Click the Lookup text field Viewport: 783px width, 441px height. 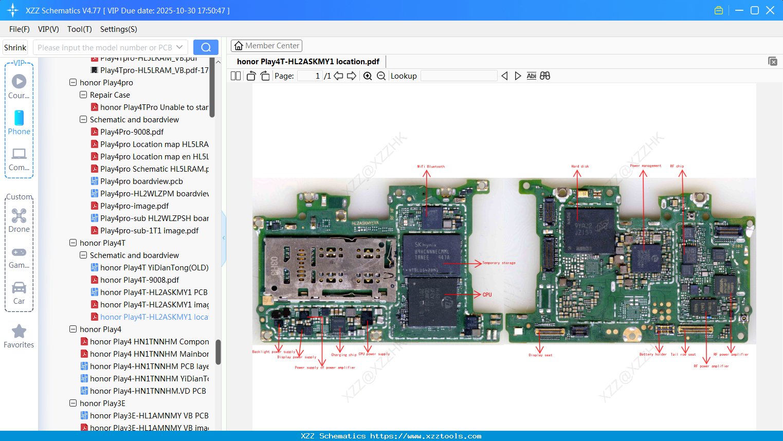[459, 76]
